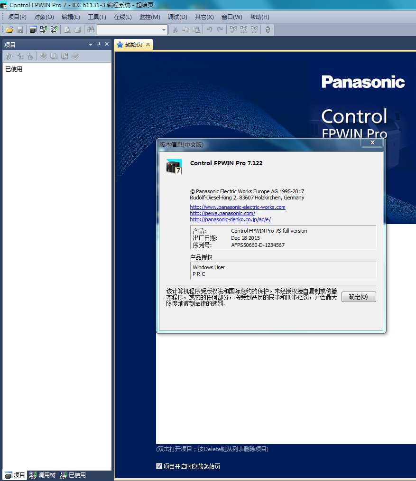
Task: Click the PLC type icon in toolbar
Action: point(33,29)
